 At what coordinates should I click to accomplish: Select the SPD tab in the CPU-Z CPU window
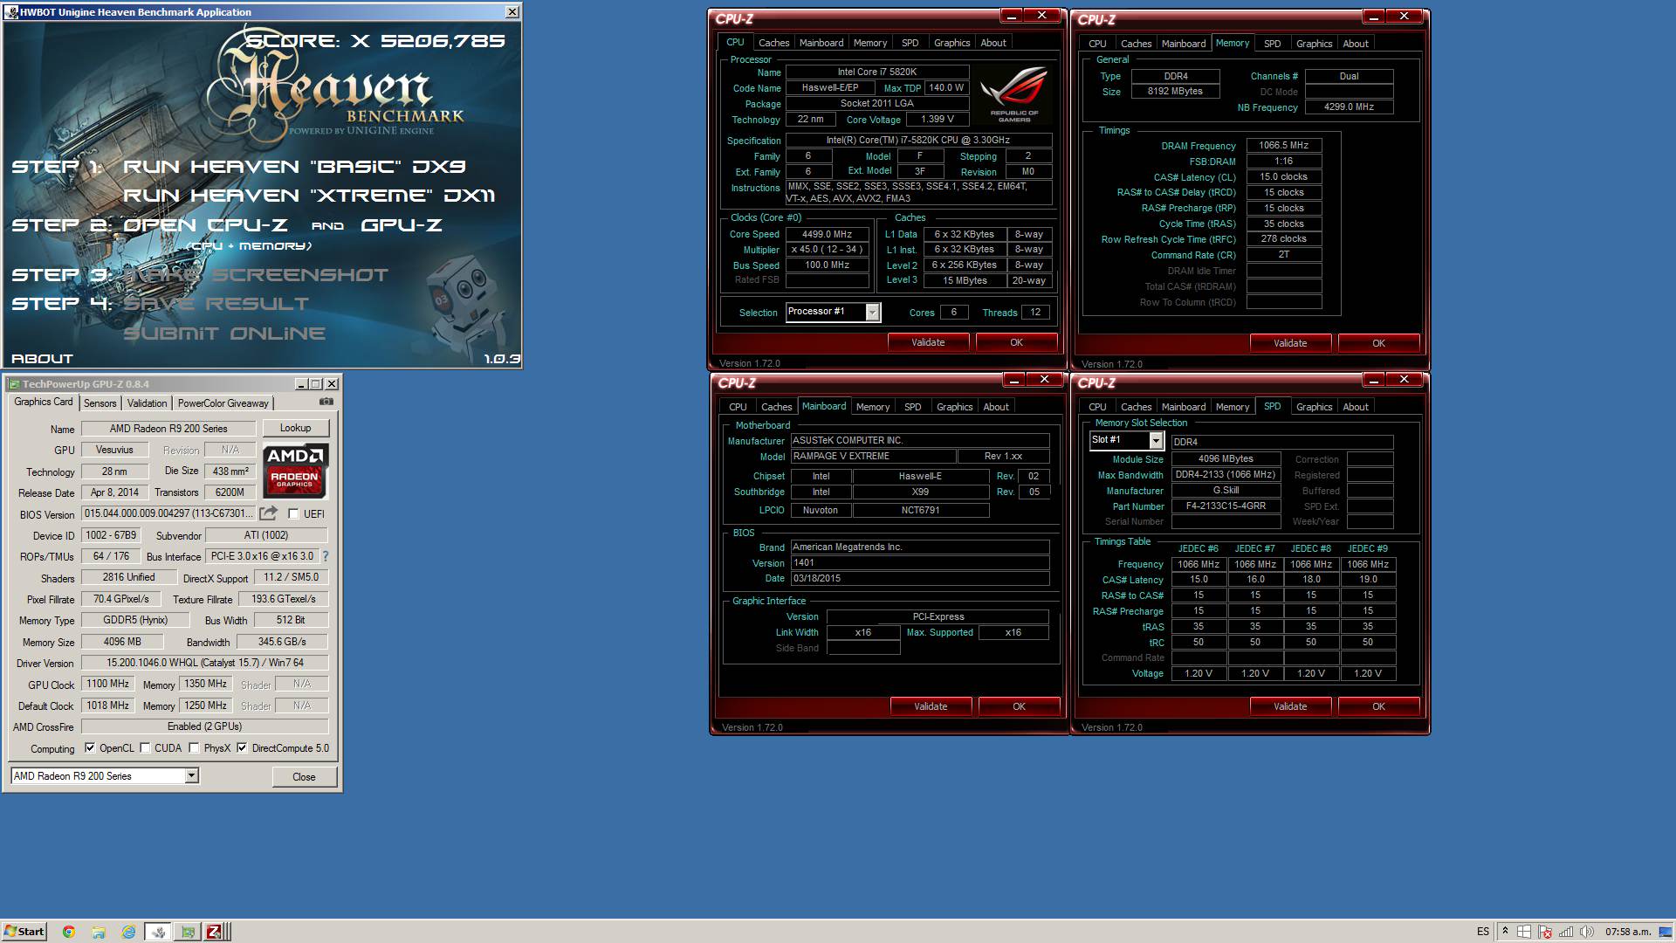[910, 43]
